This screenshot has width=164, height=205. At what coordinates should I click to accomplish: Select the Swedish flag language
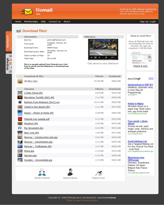(x=10, y=71)
